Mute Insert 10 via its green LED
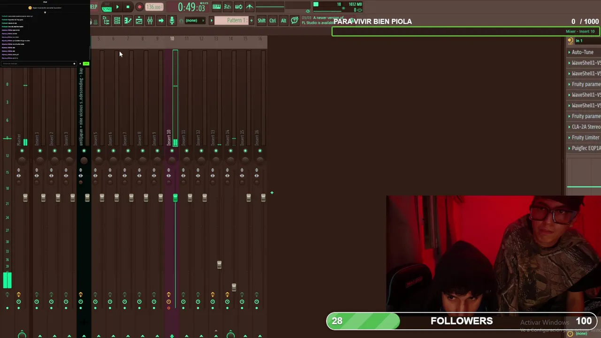 tap(172, 151)
